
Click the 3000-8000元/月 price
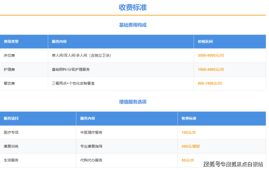coord(211,55)
